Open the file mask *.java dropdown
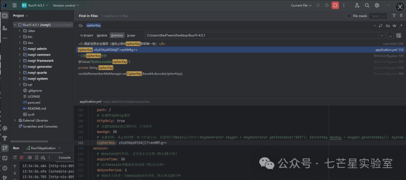The image size is (406, 180). click(x=384, y=16)
